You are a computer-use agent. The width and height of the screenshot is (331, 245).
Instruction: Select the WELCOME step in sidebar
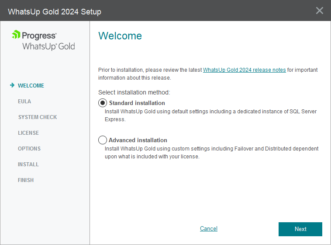point(31,86)
